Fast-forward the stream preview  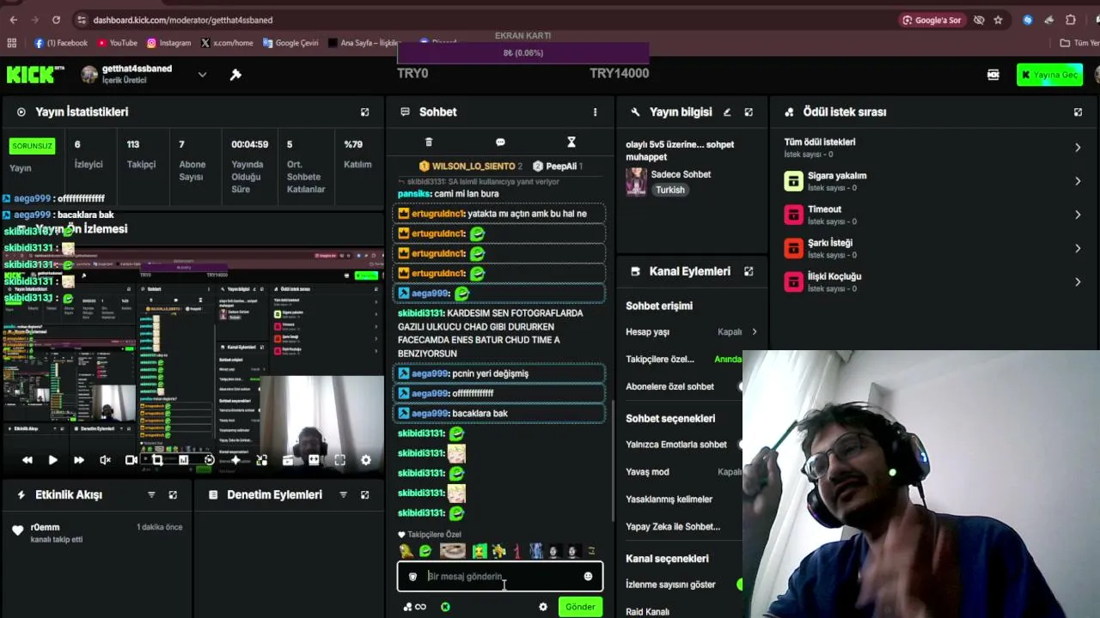pyautogui.click(x=79, y=460)
